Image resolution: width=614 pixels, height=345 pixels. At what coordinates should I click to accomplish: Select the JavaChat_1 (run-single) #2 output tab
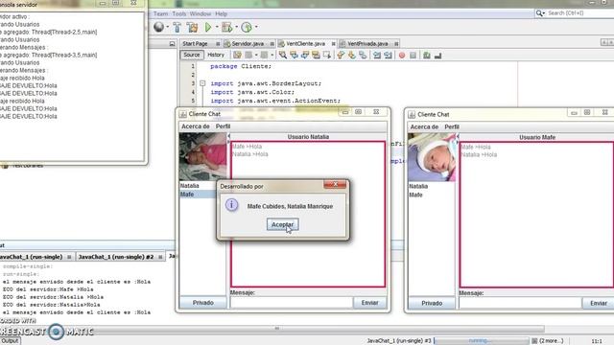point(116,257)
